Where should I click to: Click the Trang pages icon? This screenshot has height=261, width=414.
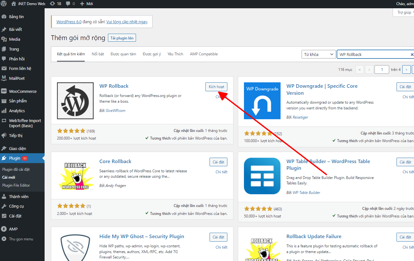[4, 49]
